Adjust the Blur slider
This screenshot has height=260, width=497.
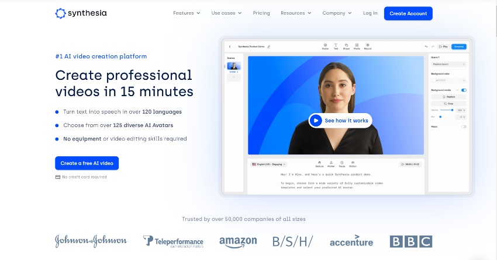[x=447, y=117]
